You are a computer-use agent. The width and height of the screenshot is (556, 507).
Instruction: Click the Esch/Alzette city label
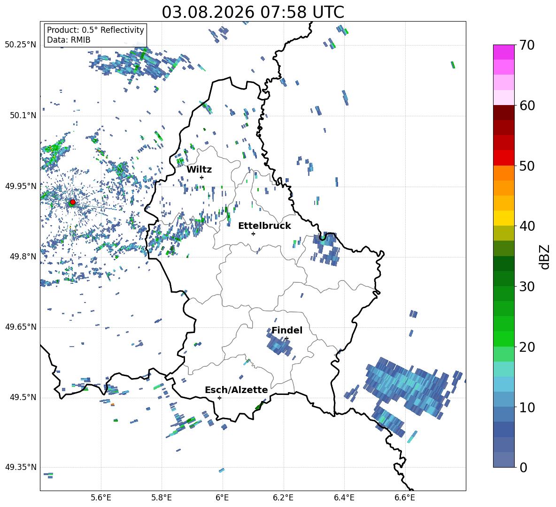(x=236, y=390)
